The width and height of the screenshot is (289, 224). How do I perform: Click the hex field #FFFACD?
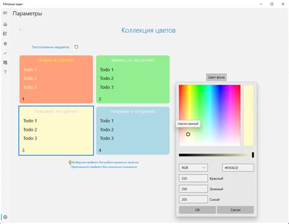[238, 168]
